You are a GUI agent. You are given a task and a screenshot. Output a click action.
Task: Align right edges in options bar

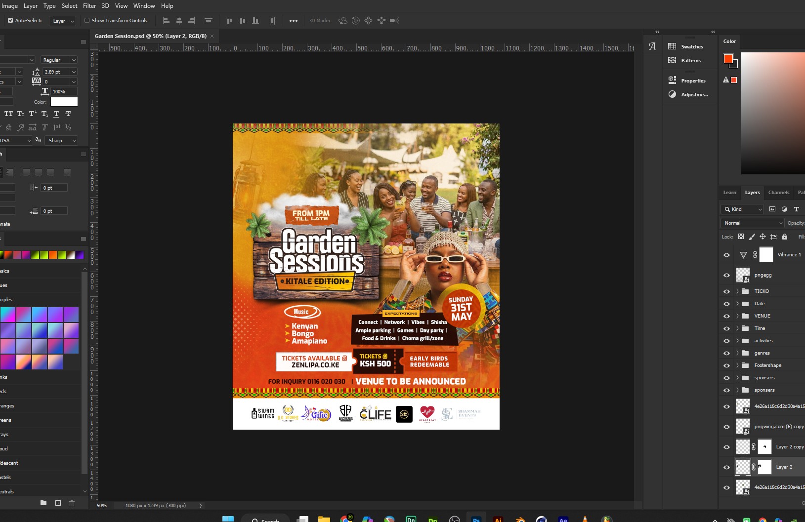pos(192,21)
